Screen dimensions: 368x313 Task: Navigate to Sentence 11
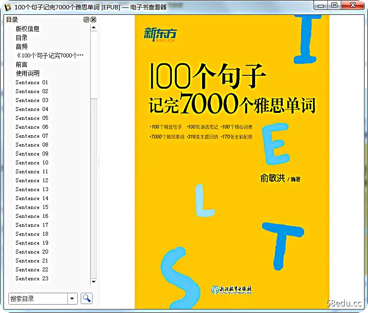pyautogui.click(x=32, y=171)
